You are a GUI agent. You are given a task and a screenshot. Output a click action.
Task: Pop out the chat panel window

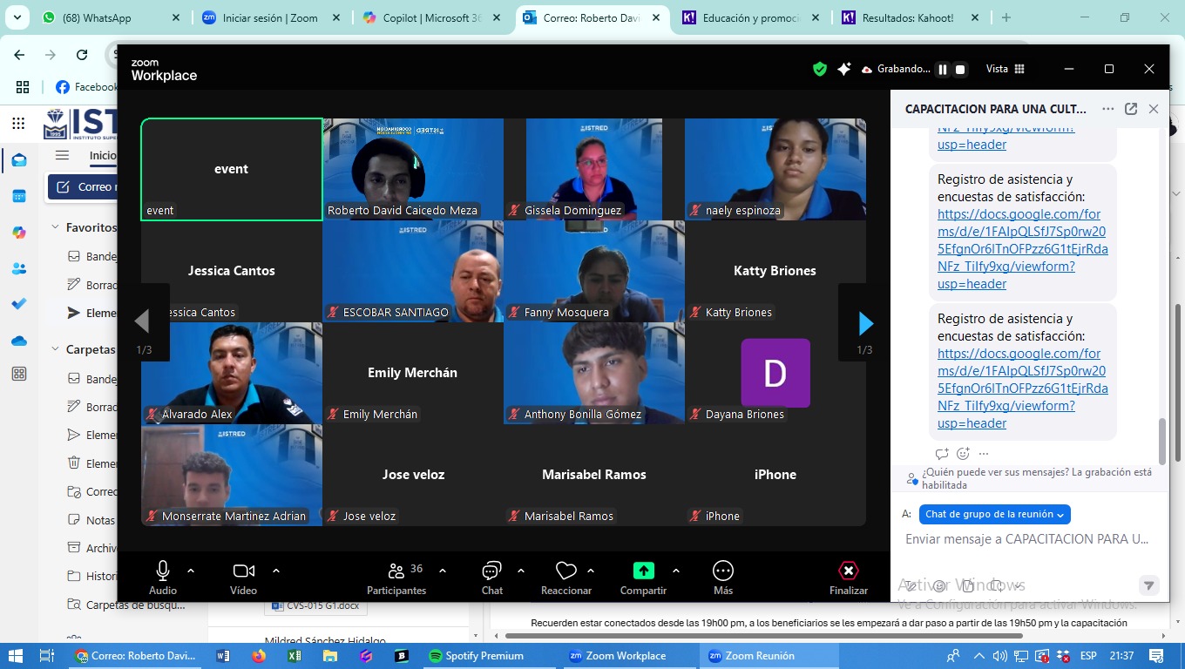pos(1131,109)
